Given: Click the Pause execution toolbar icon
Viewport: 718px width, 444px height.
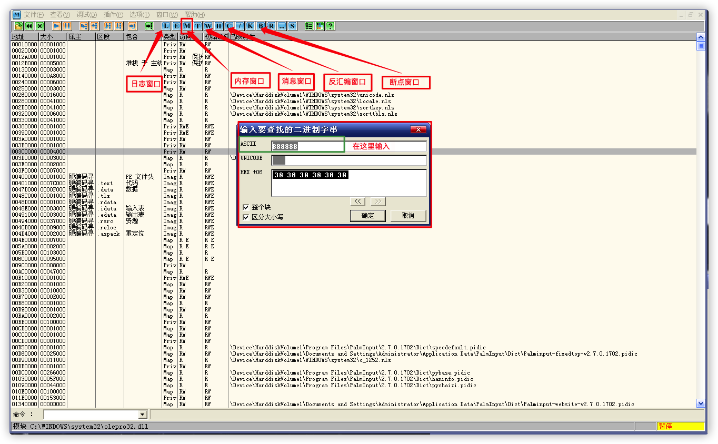Looking at the screenshot, I should [67, 26].
